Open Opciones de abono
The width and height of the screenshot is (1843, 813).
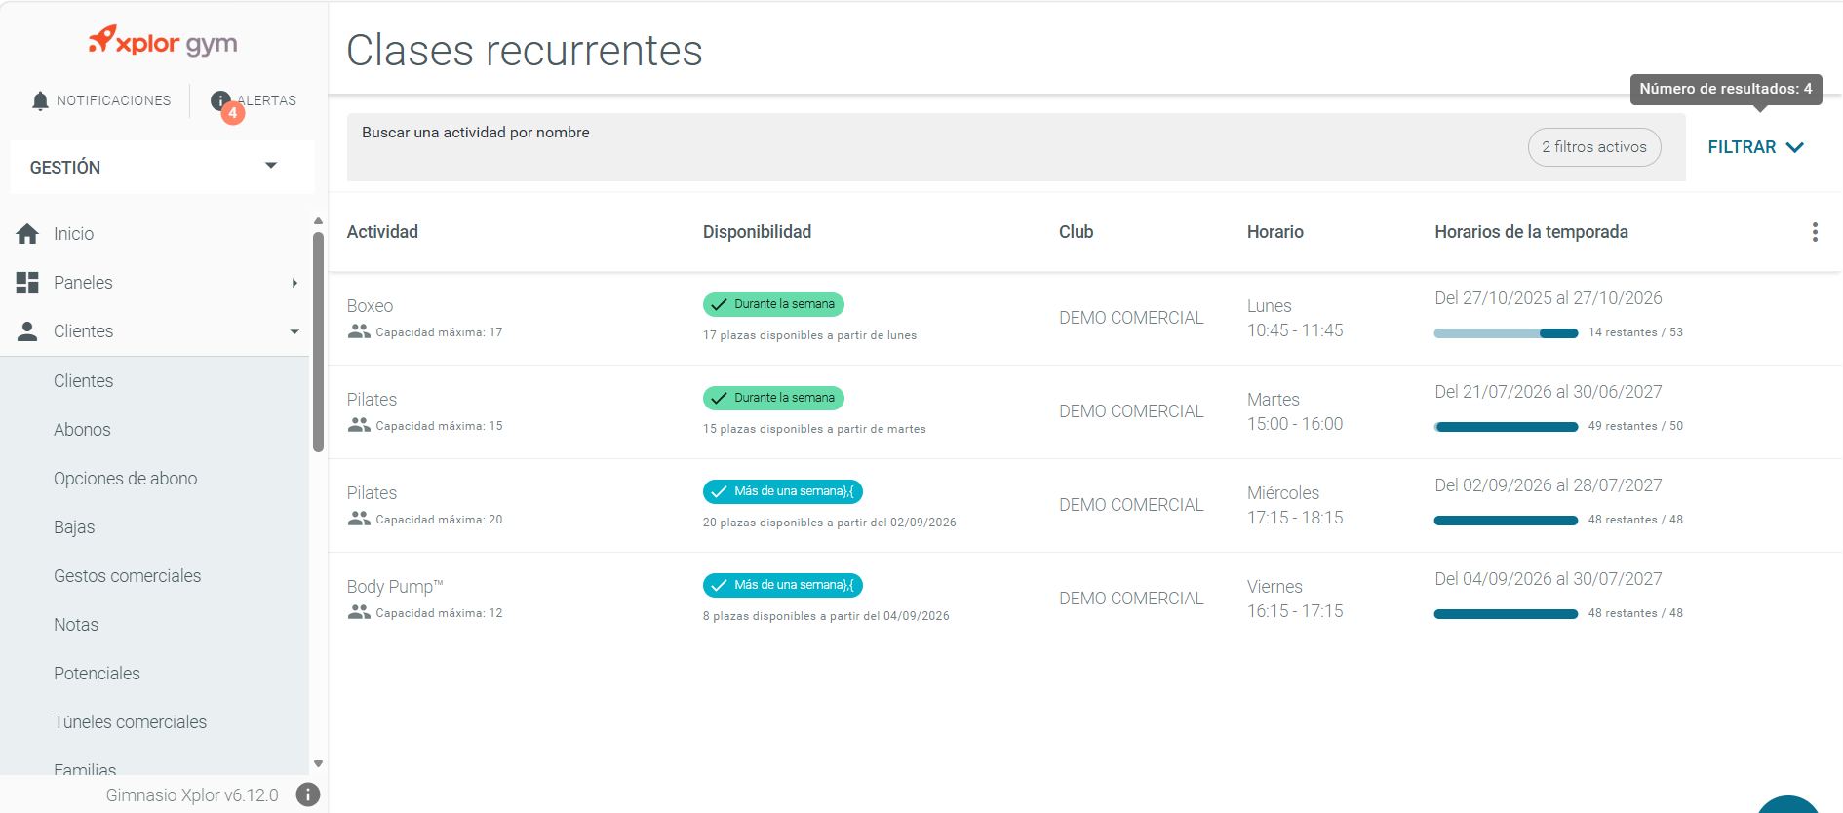click(x=125, y=479)
